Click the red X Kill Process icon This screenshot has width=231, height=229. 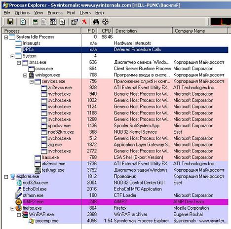click(x=84, y=21)
